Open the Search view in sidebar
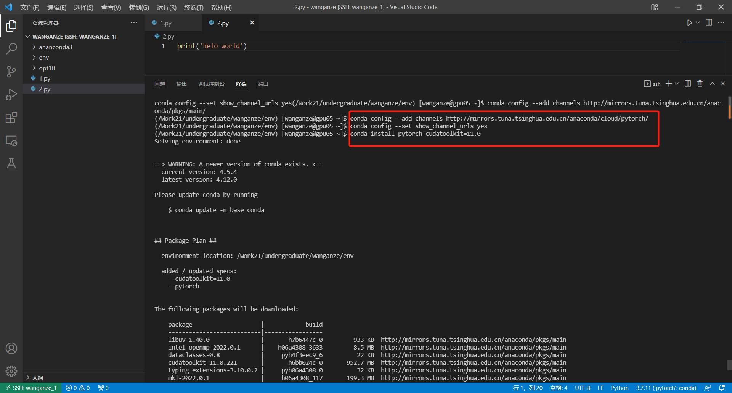 [x=11, y=49]
